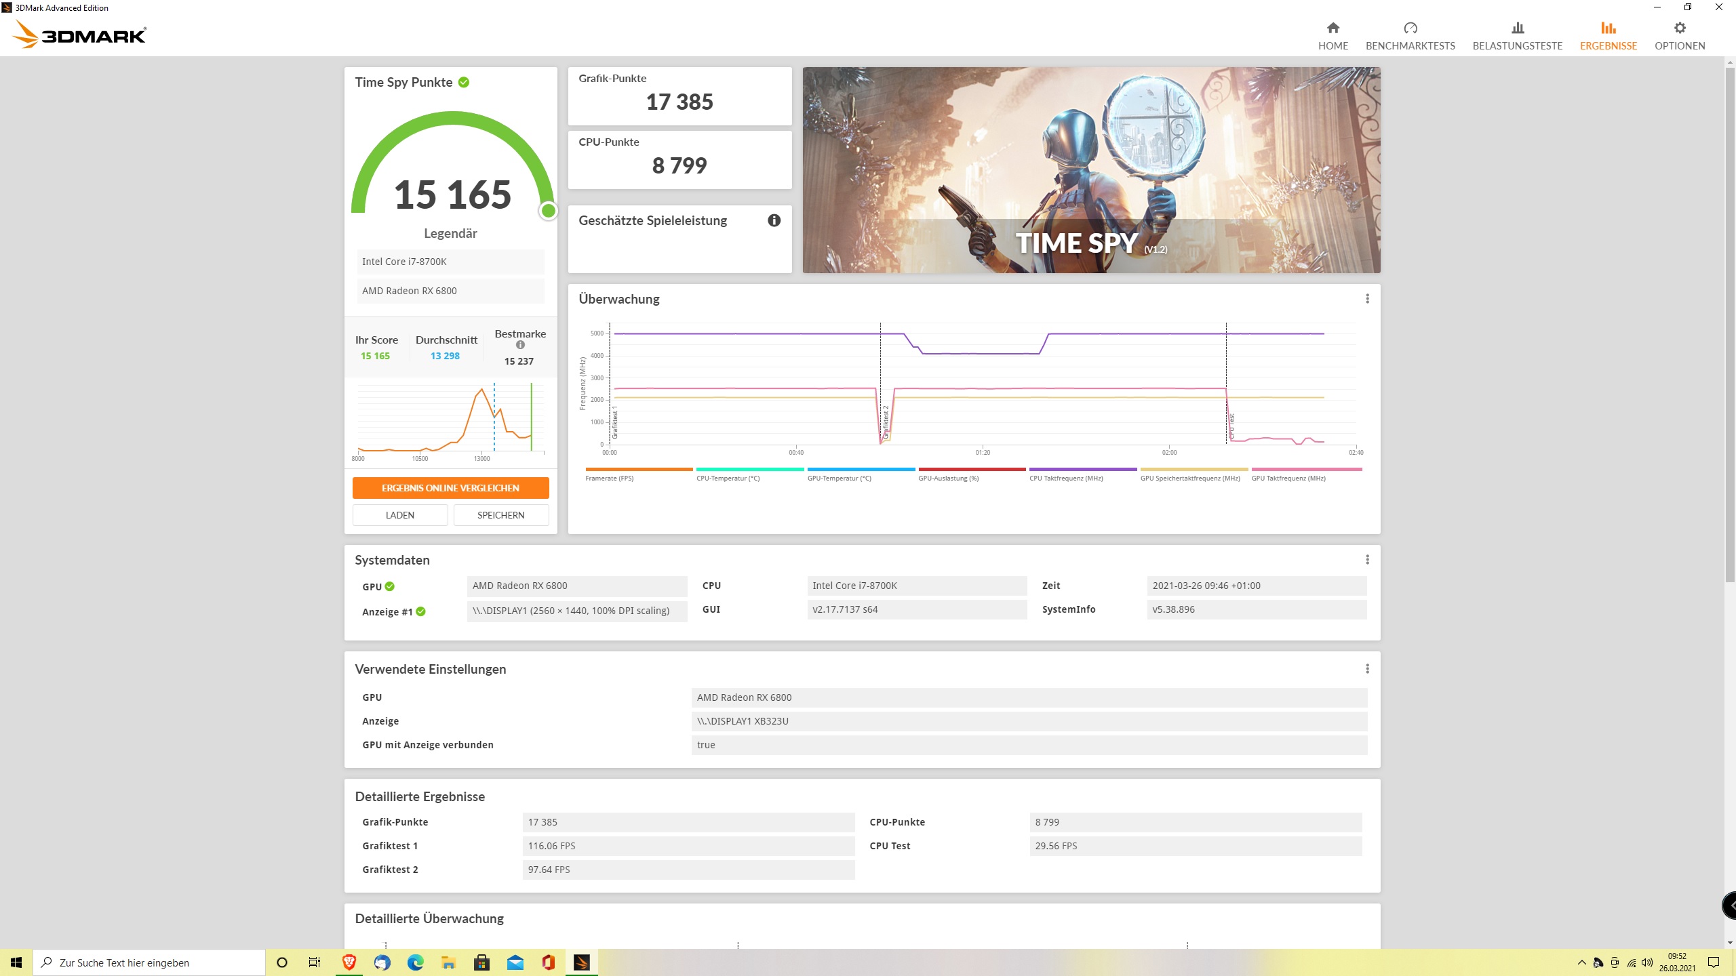This screenshot has width=1736, height=976.
Task: Click the Laden button
Action: 399,515
